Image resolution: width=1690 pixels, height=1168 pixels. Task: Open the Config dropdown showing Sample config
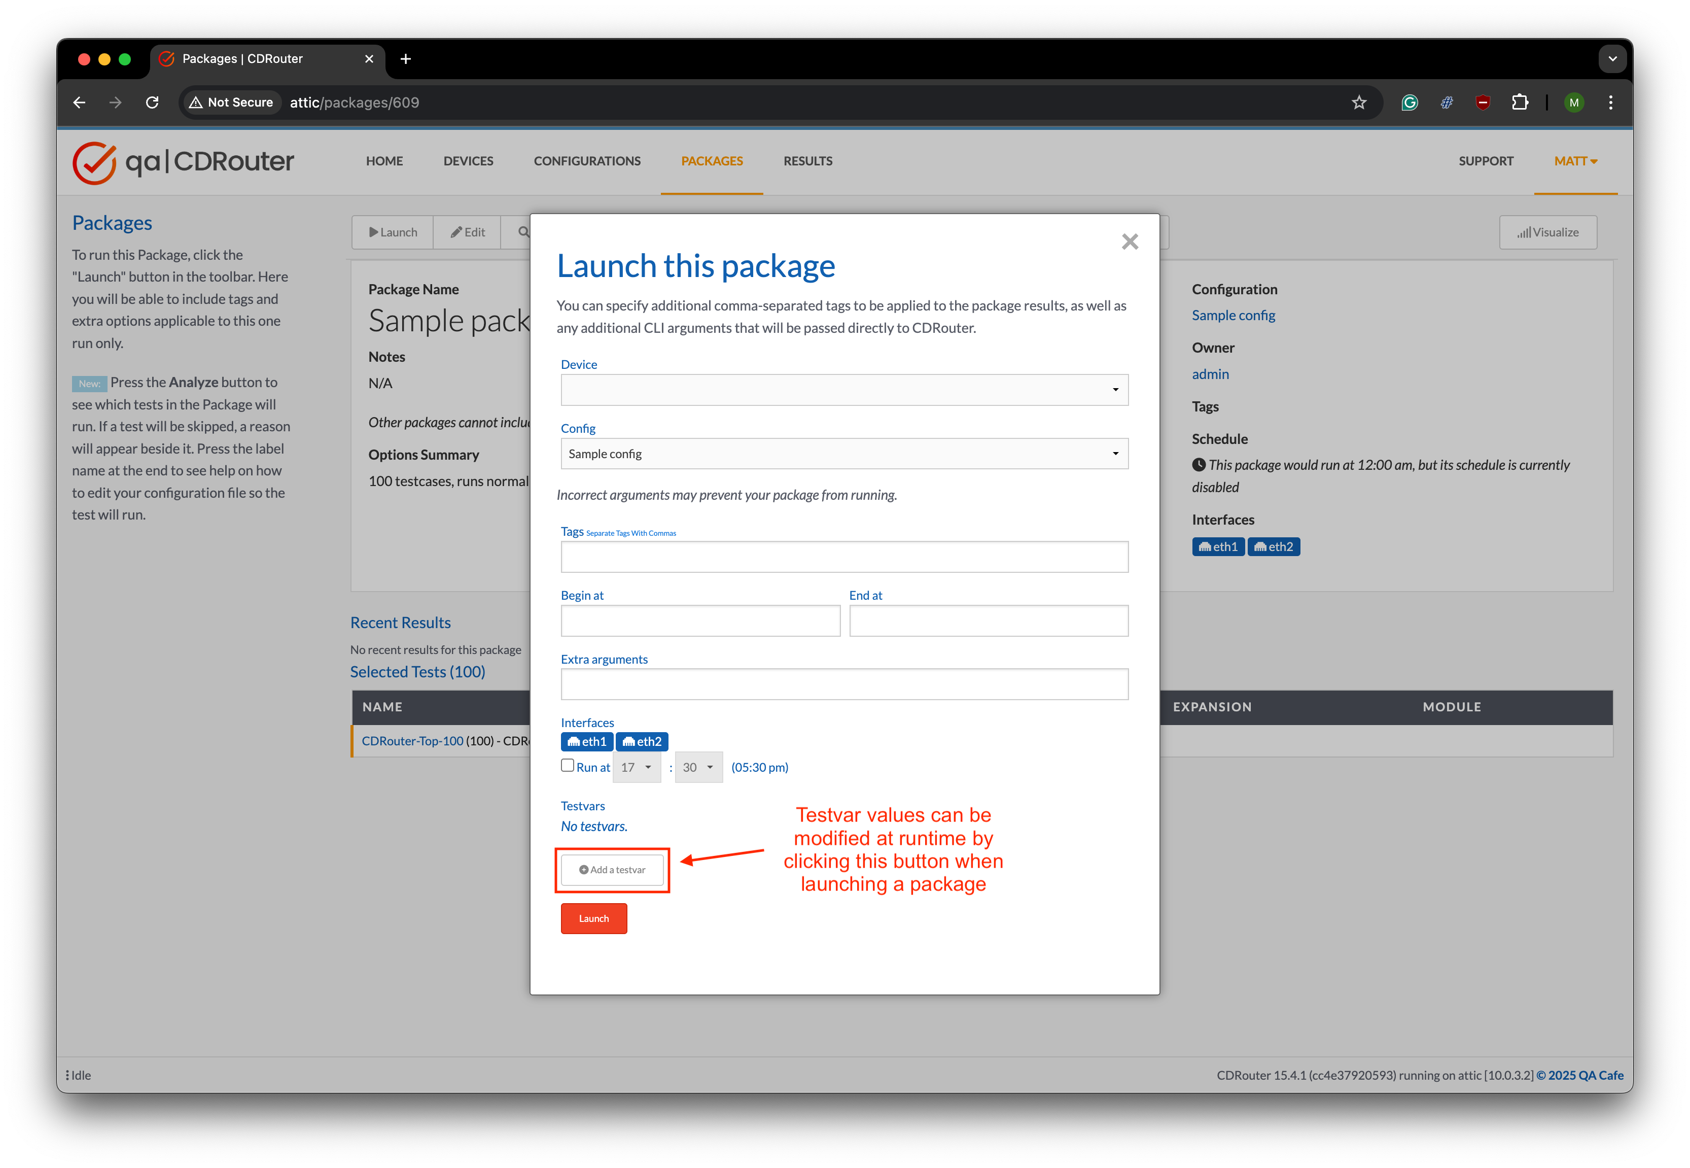click(x=844, y=454)
